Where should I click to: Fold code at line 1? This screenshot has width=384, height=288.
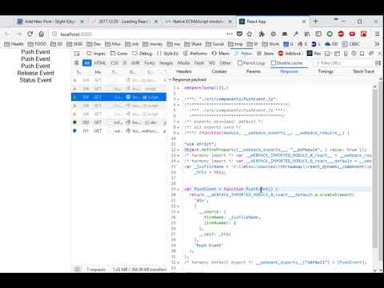[x=178, y=88]
